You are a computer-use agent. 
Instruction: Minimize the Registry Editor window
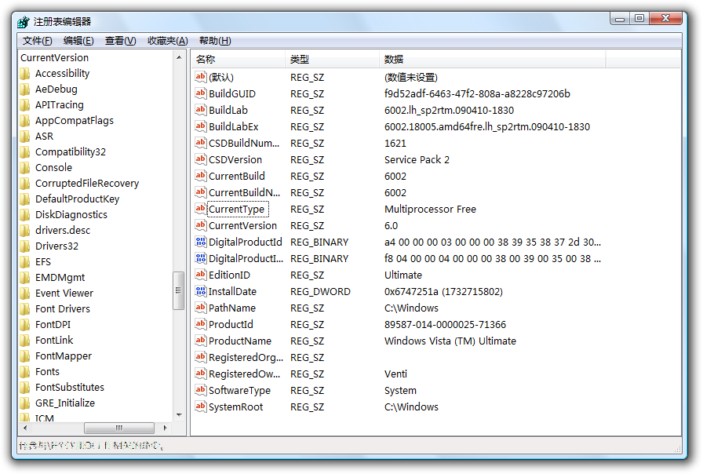[x=620, y=18]
